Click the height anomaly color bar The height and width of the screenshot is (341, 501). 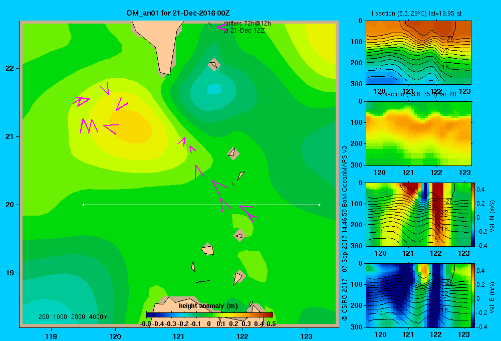tap(209, 315)
